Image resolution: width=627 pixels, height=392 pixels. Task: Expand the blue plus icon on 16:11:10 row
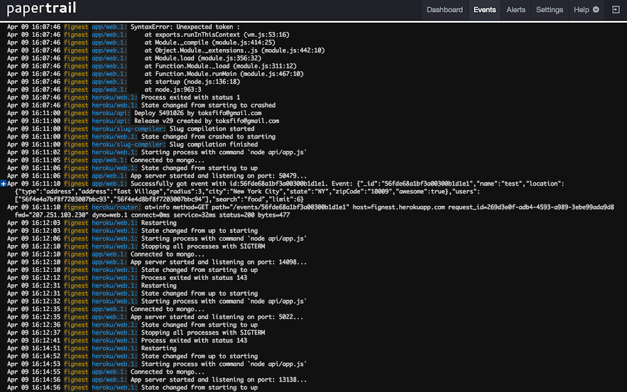coord(3,184)
